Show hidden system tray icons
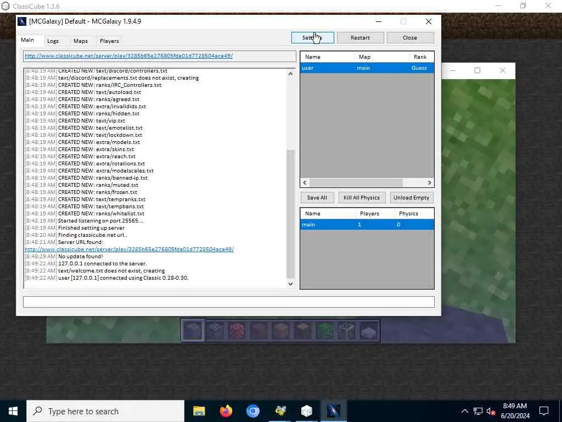 pos(464,411)
